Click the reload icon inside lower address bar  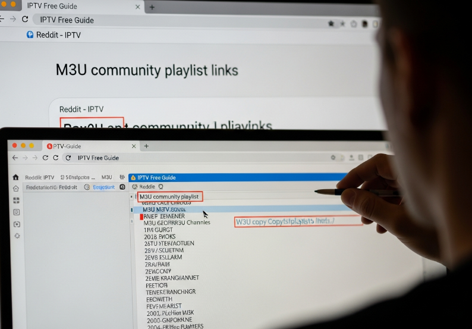(68, 158)
